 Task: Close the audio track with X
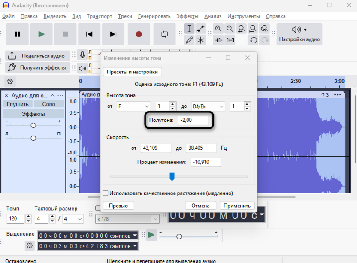click(6, 95)
